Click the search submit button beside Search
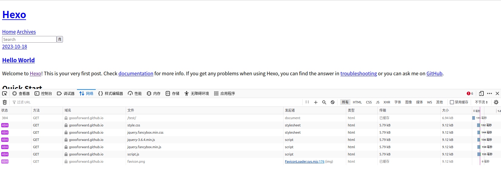 tap(60, 39)
